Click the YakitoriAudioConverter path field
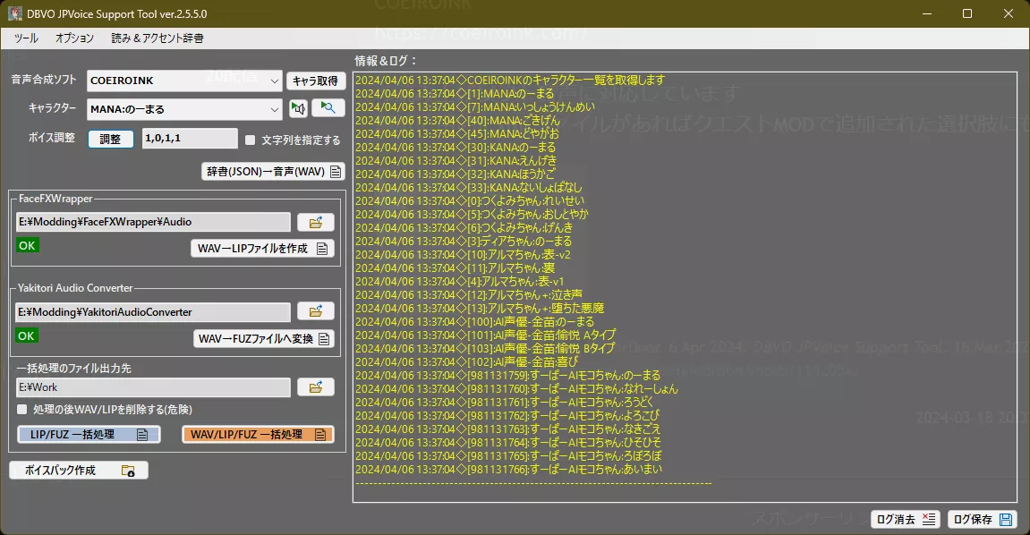The width and height of the screenshot is (1030, 535). 153,312
